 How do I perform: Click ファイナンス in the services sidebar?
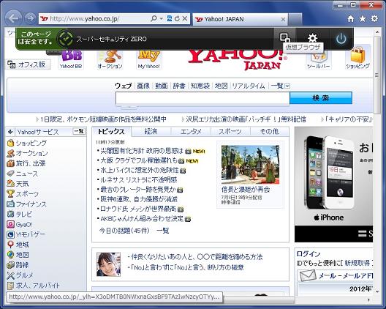(x=31, y=204)
